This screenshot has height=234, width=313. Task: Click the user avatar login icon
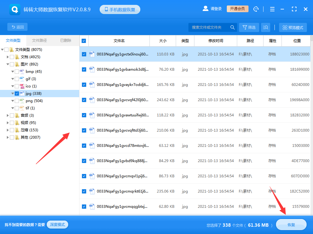(205, 9)
